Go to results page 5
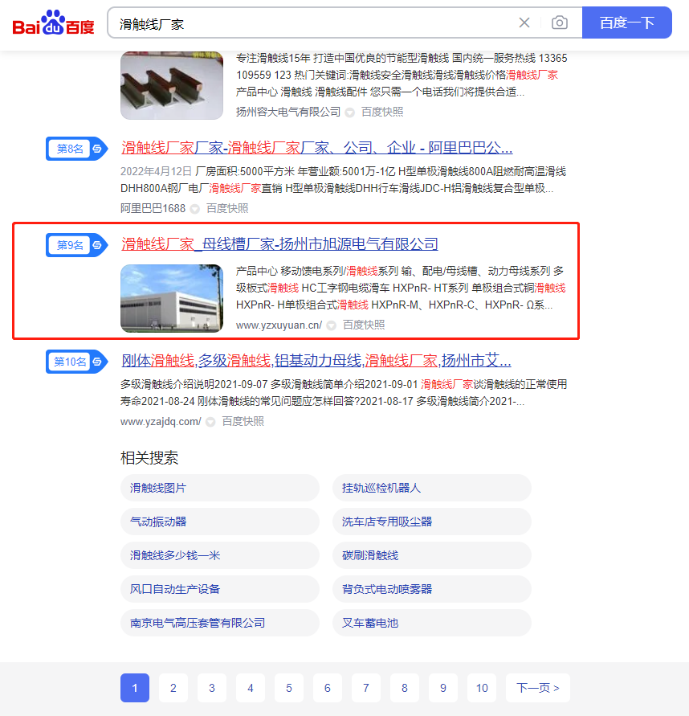The height and width of the screenshot is (716, 689). coord(289,688)
